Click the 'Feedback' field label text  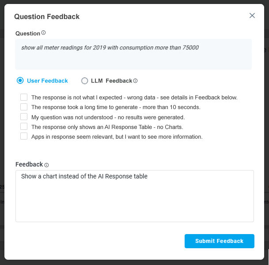[x=29, y=164]
